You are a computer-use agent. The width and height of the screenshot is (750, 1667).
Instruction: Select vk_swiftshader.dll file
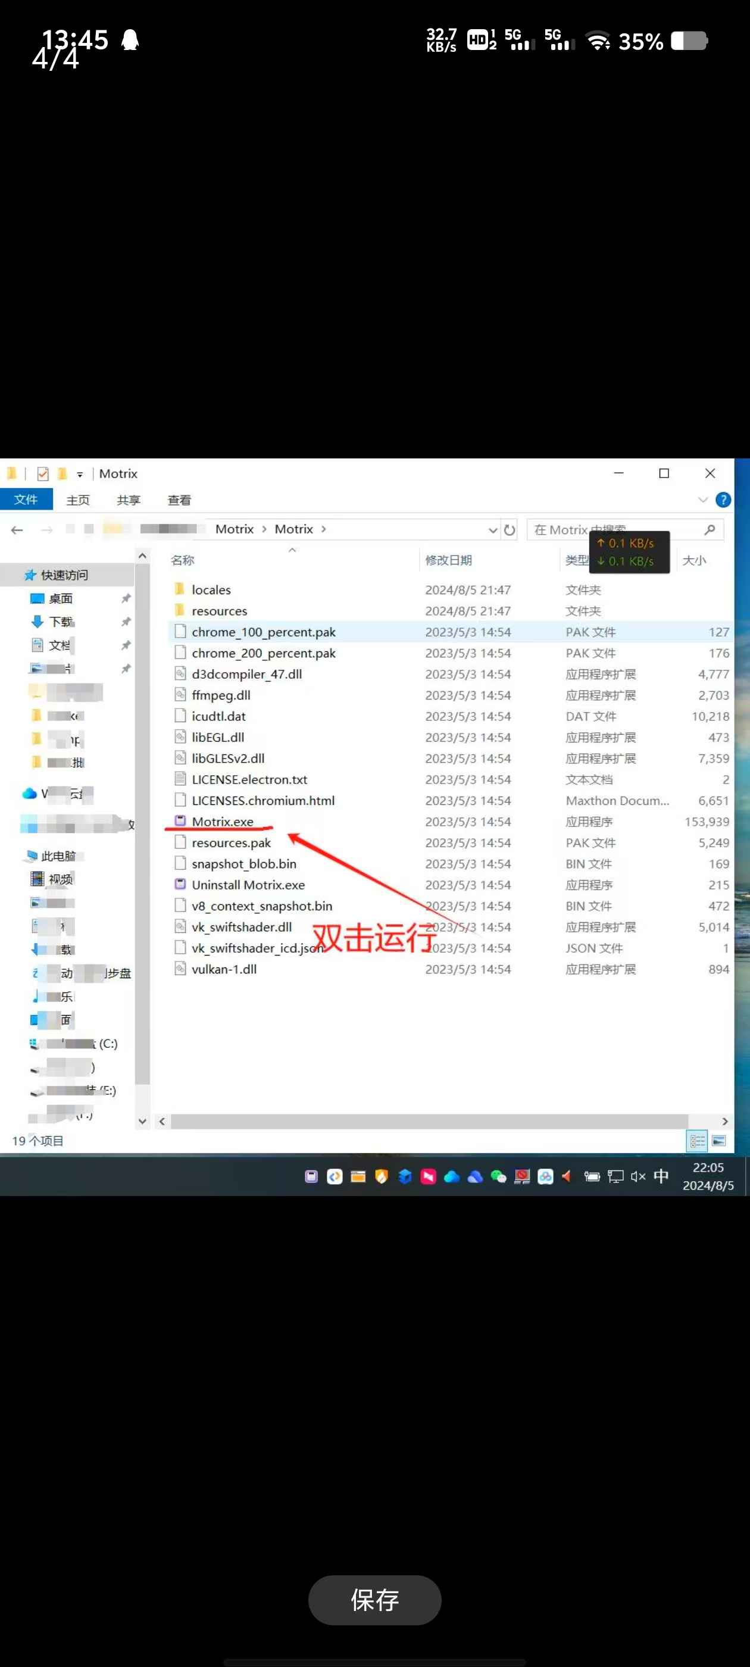[x=242, y=927]
